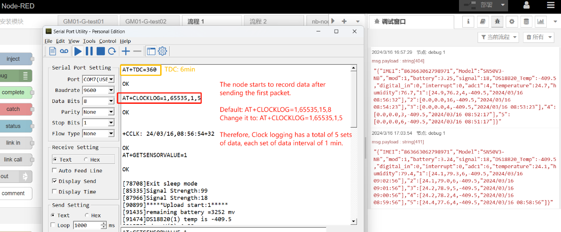
Task: Open the File menu in Serial Port Utility
Action: click(48, 41)
